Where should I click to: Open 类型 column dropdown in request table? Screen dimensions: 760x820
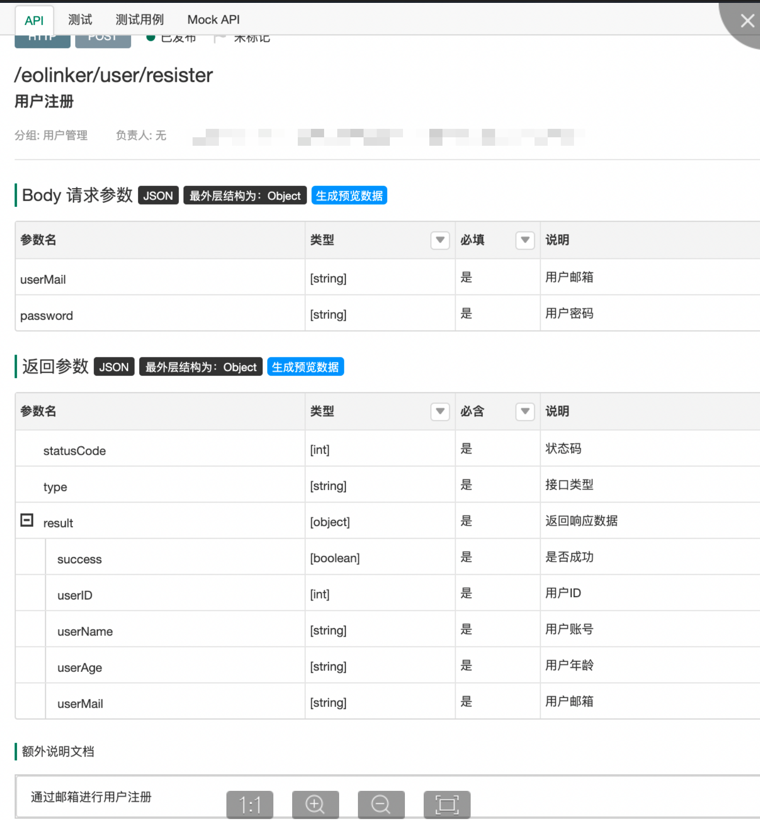pyautogui.click(x=440, y=240)
